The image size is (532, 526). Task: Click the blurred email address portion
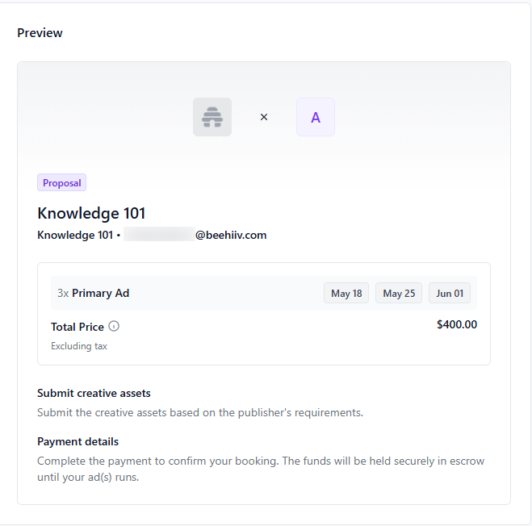(x=158, y=236)
